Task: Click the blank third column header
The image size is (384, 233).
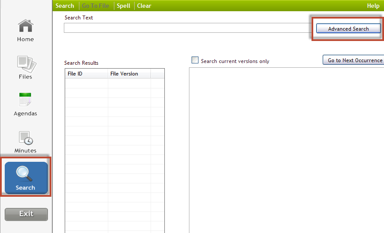Action: point(157,74)
